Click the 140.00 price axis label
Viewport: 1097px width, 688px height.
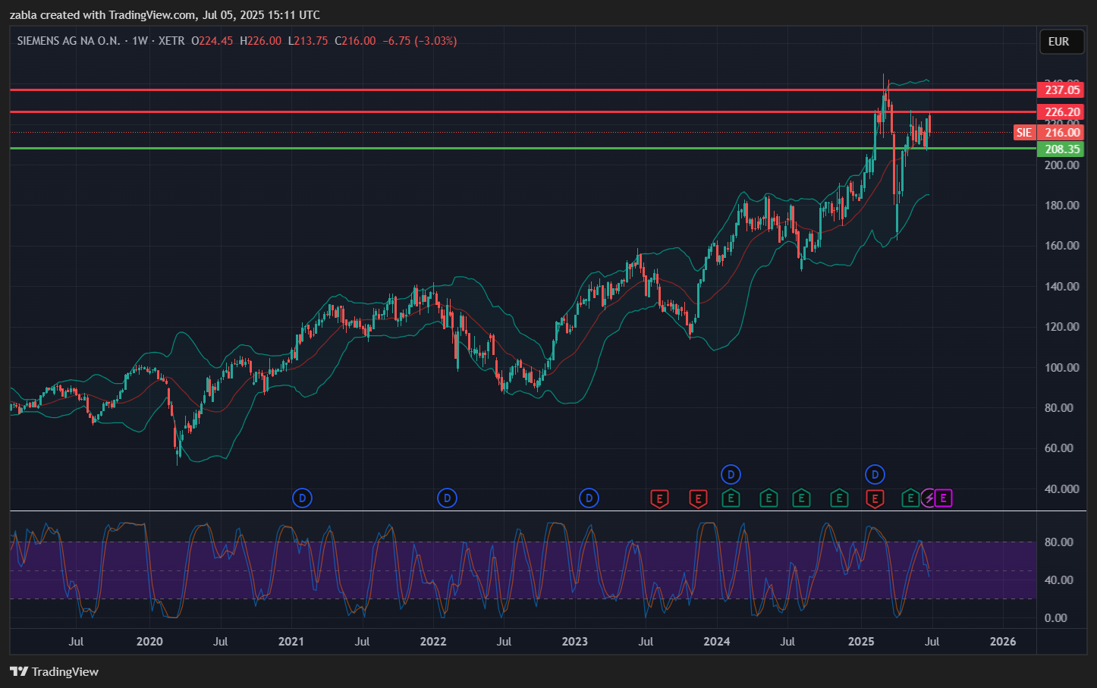[1061, 287]
